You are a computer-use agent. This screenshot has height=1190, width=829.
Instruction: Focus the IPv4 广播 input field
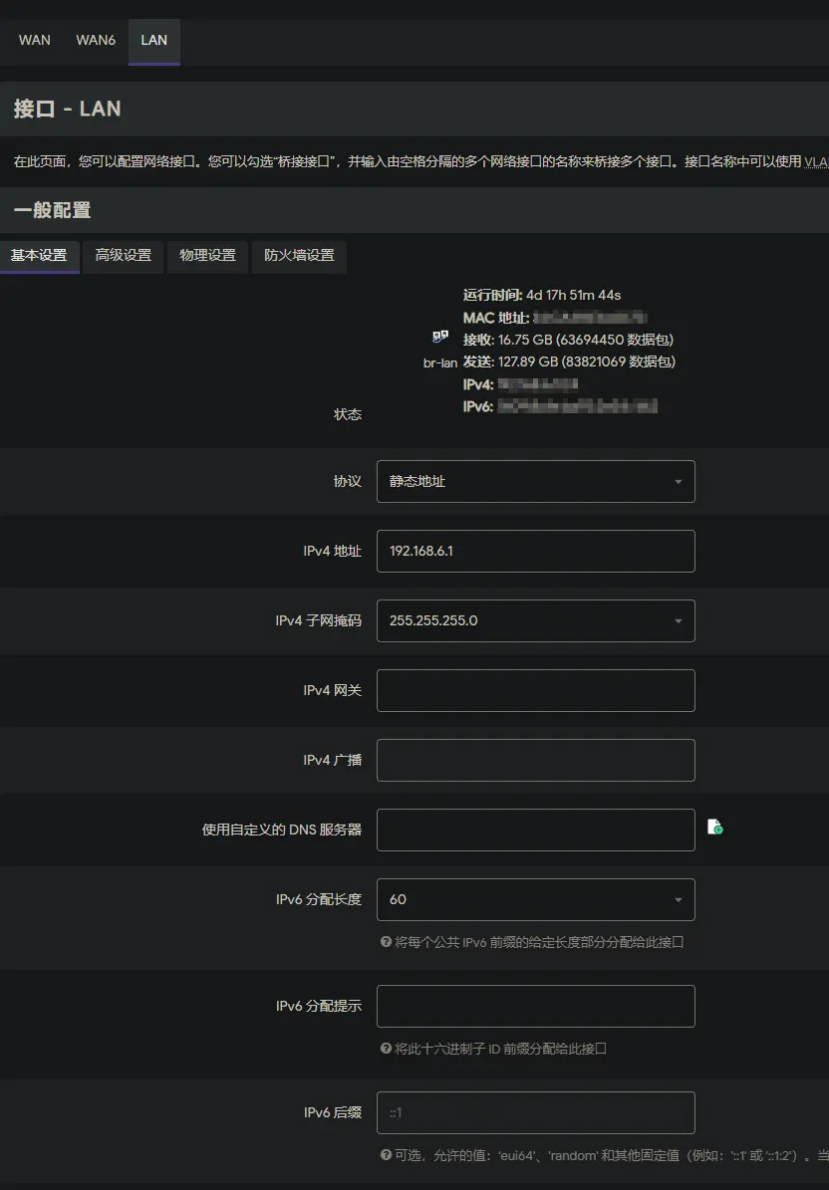point(535,760)
